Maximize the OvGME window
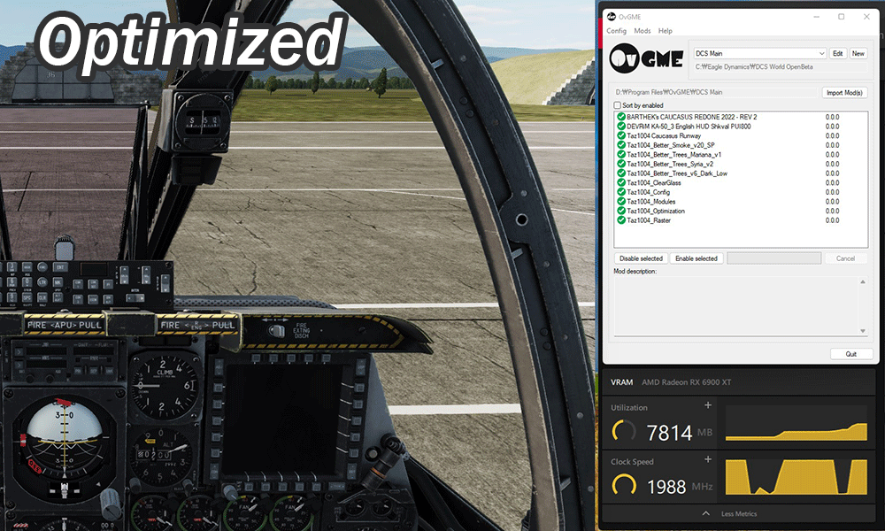Image resolution: width=885 pixels, height=531 pixels. (841, 16)
